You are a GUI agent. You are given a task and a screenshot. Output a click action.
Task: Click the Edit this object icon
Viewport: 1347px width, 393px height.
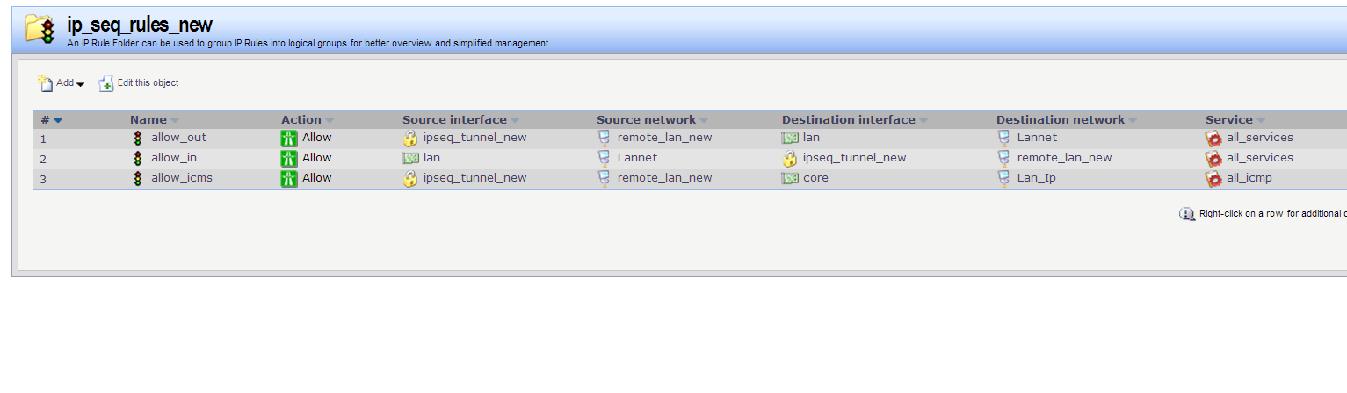tap(106, 83)
